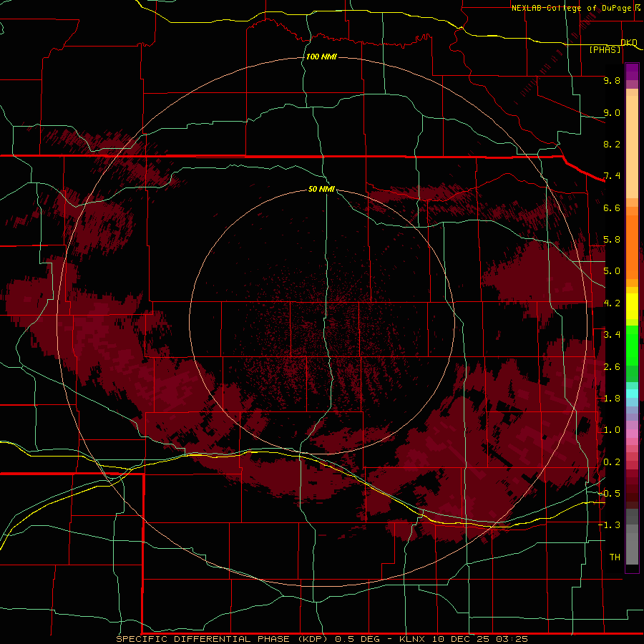Click the bright green segment of the color bar
The width and height of the screenshot is (644, 644).
pos(632,345)
